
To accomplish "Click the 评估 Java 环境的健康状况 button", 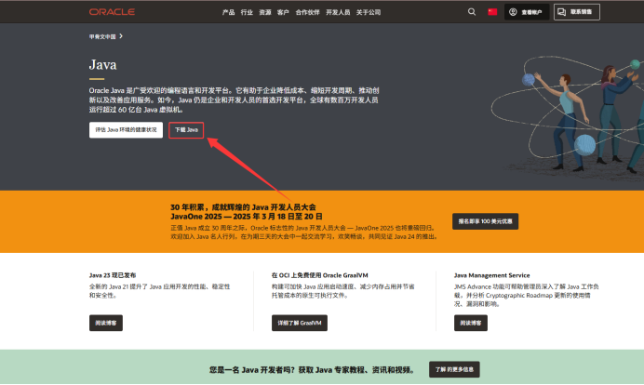I will (x=126, y=129).
